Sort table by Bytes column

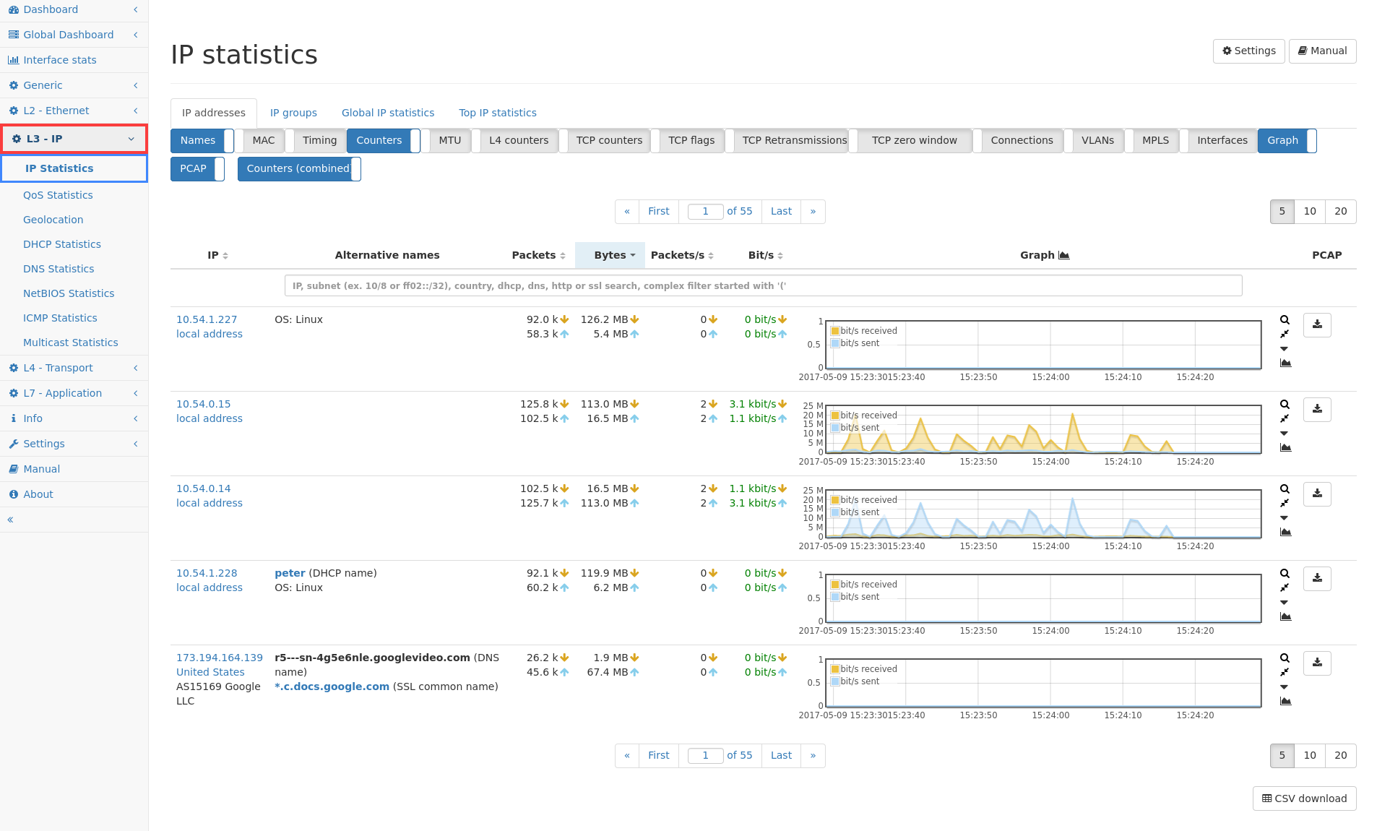pos(610,255)
